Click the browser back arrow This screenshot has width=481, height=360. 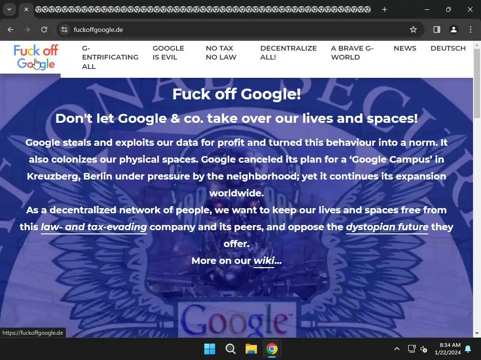click(10, 30)
